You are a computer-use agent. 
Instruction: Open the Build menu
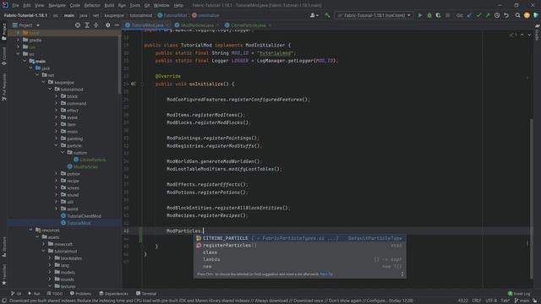tap(109, 6)
